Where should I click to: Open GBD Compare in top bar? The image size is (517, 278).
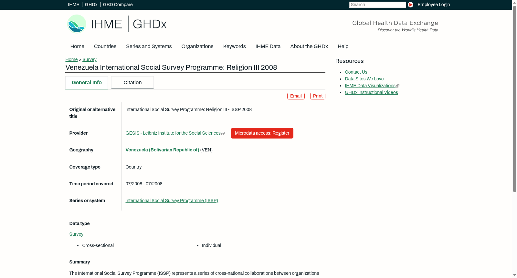[x=118, y=5]
